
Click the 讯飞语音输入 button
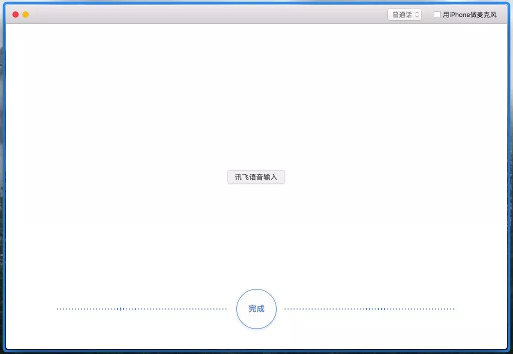point(256,177)
